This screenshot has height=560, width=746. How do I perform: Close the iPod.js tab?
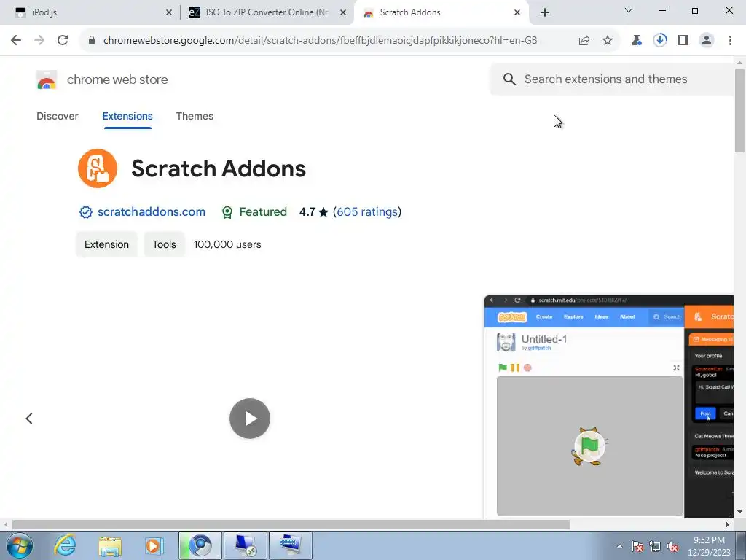pyautogui.click(x=168, y=13)
